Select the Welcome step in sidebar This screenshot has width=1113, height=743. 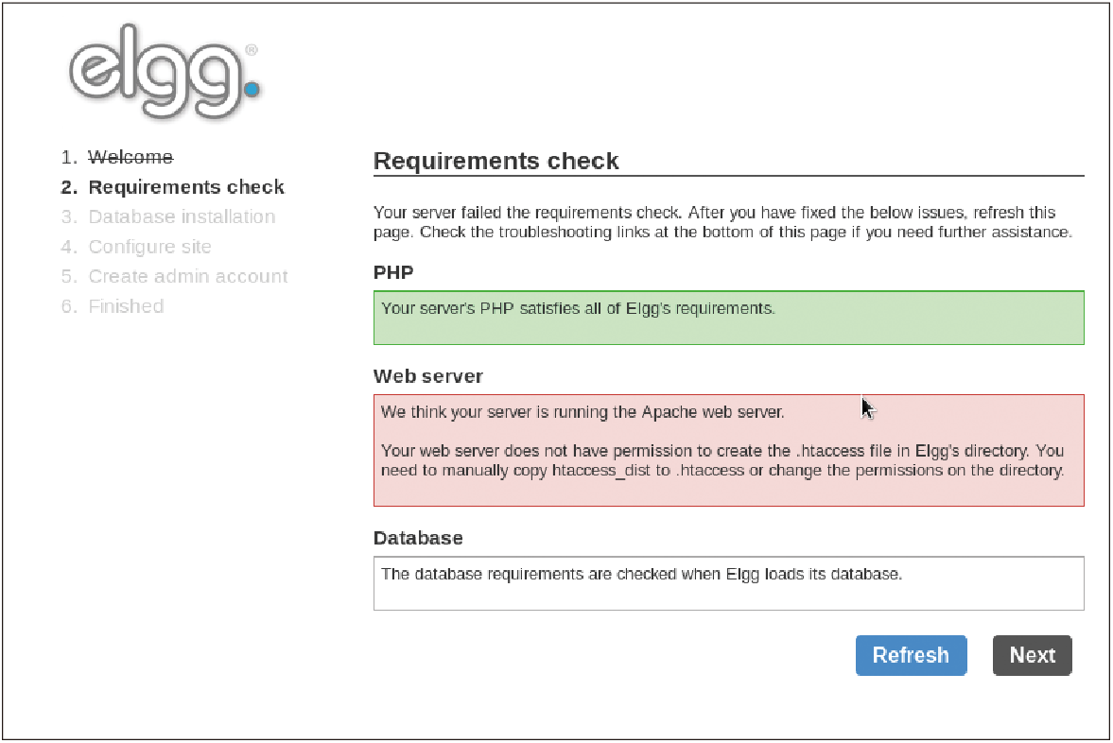pos(130,157)
